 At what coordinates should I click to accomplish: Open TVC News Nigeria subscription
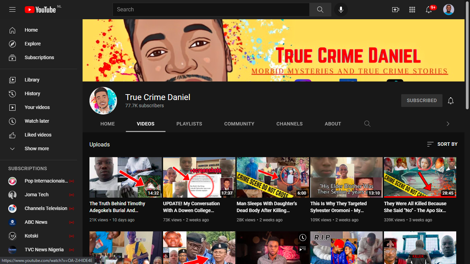tap(39, 250)
